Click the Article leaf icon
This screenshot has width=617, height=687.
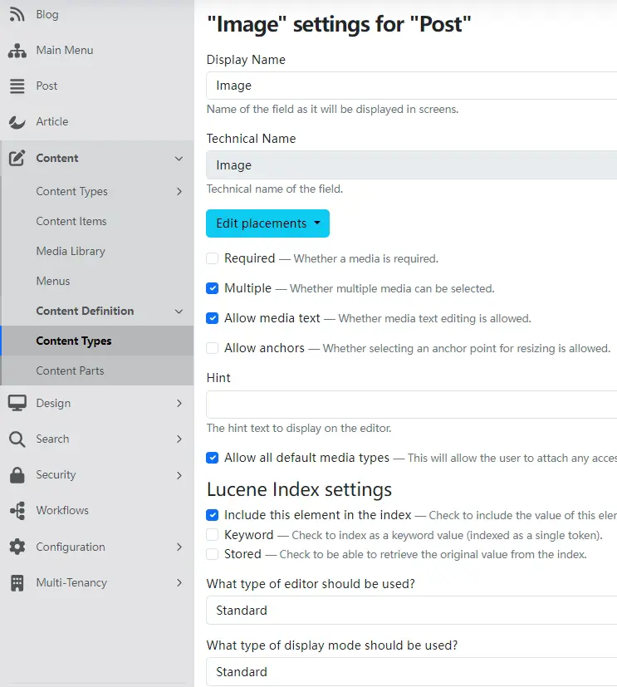click(17, 122)
